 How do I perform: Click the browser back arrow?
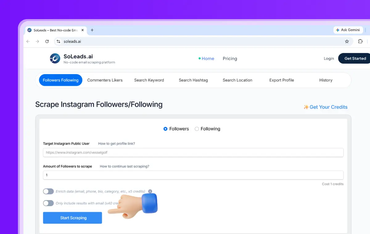[28, 41]
